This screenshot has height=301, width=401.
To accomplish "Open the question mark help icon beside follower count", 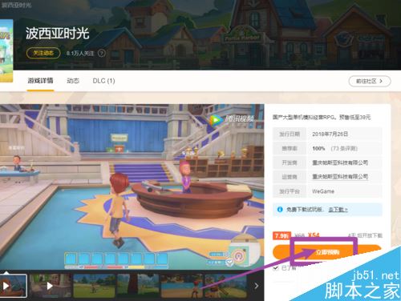I will click(102, 53).
